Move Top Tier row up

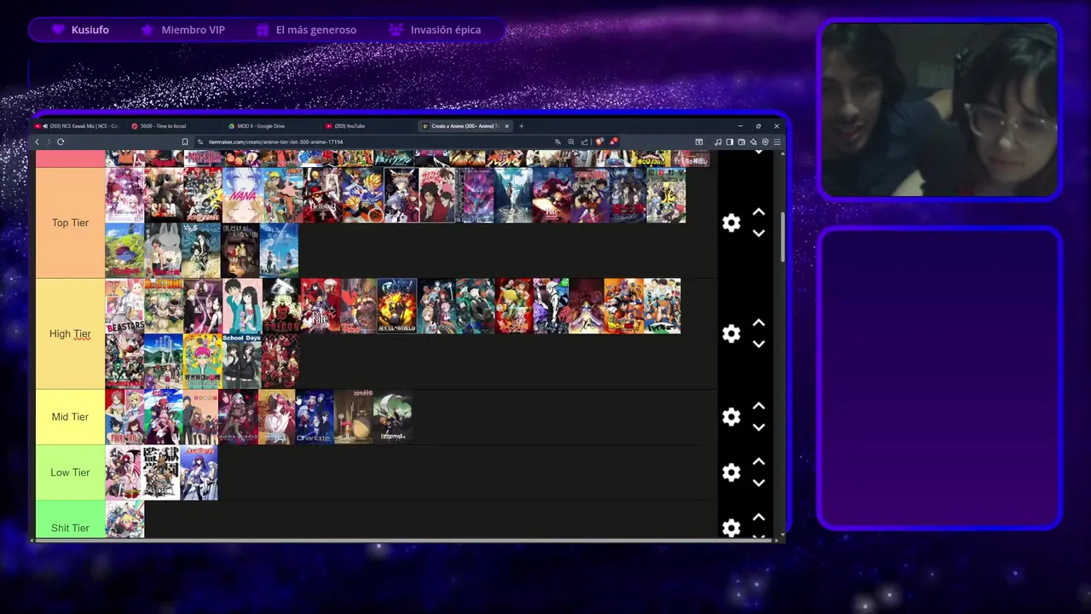point(759,212)
